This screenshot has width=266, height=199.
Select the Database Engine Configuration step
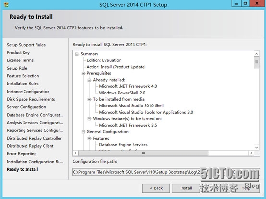[x=35, y=115]
